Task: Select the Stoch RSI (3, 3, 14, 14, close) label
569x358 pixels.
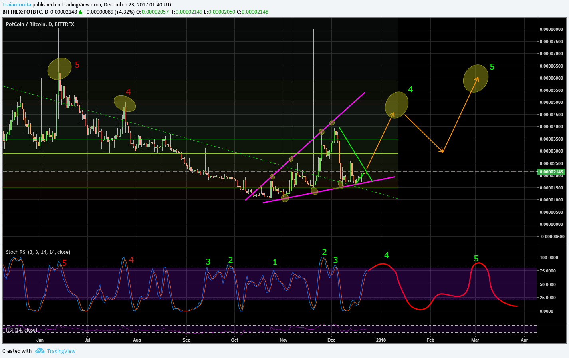Action: tap(38, 252)
